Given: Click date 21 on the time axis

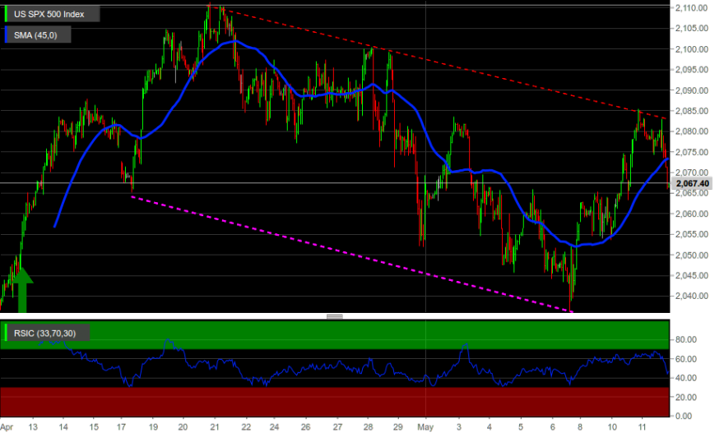Looking at the screenshot, I should [215, 427].
